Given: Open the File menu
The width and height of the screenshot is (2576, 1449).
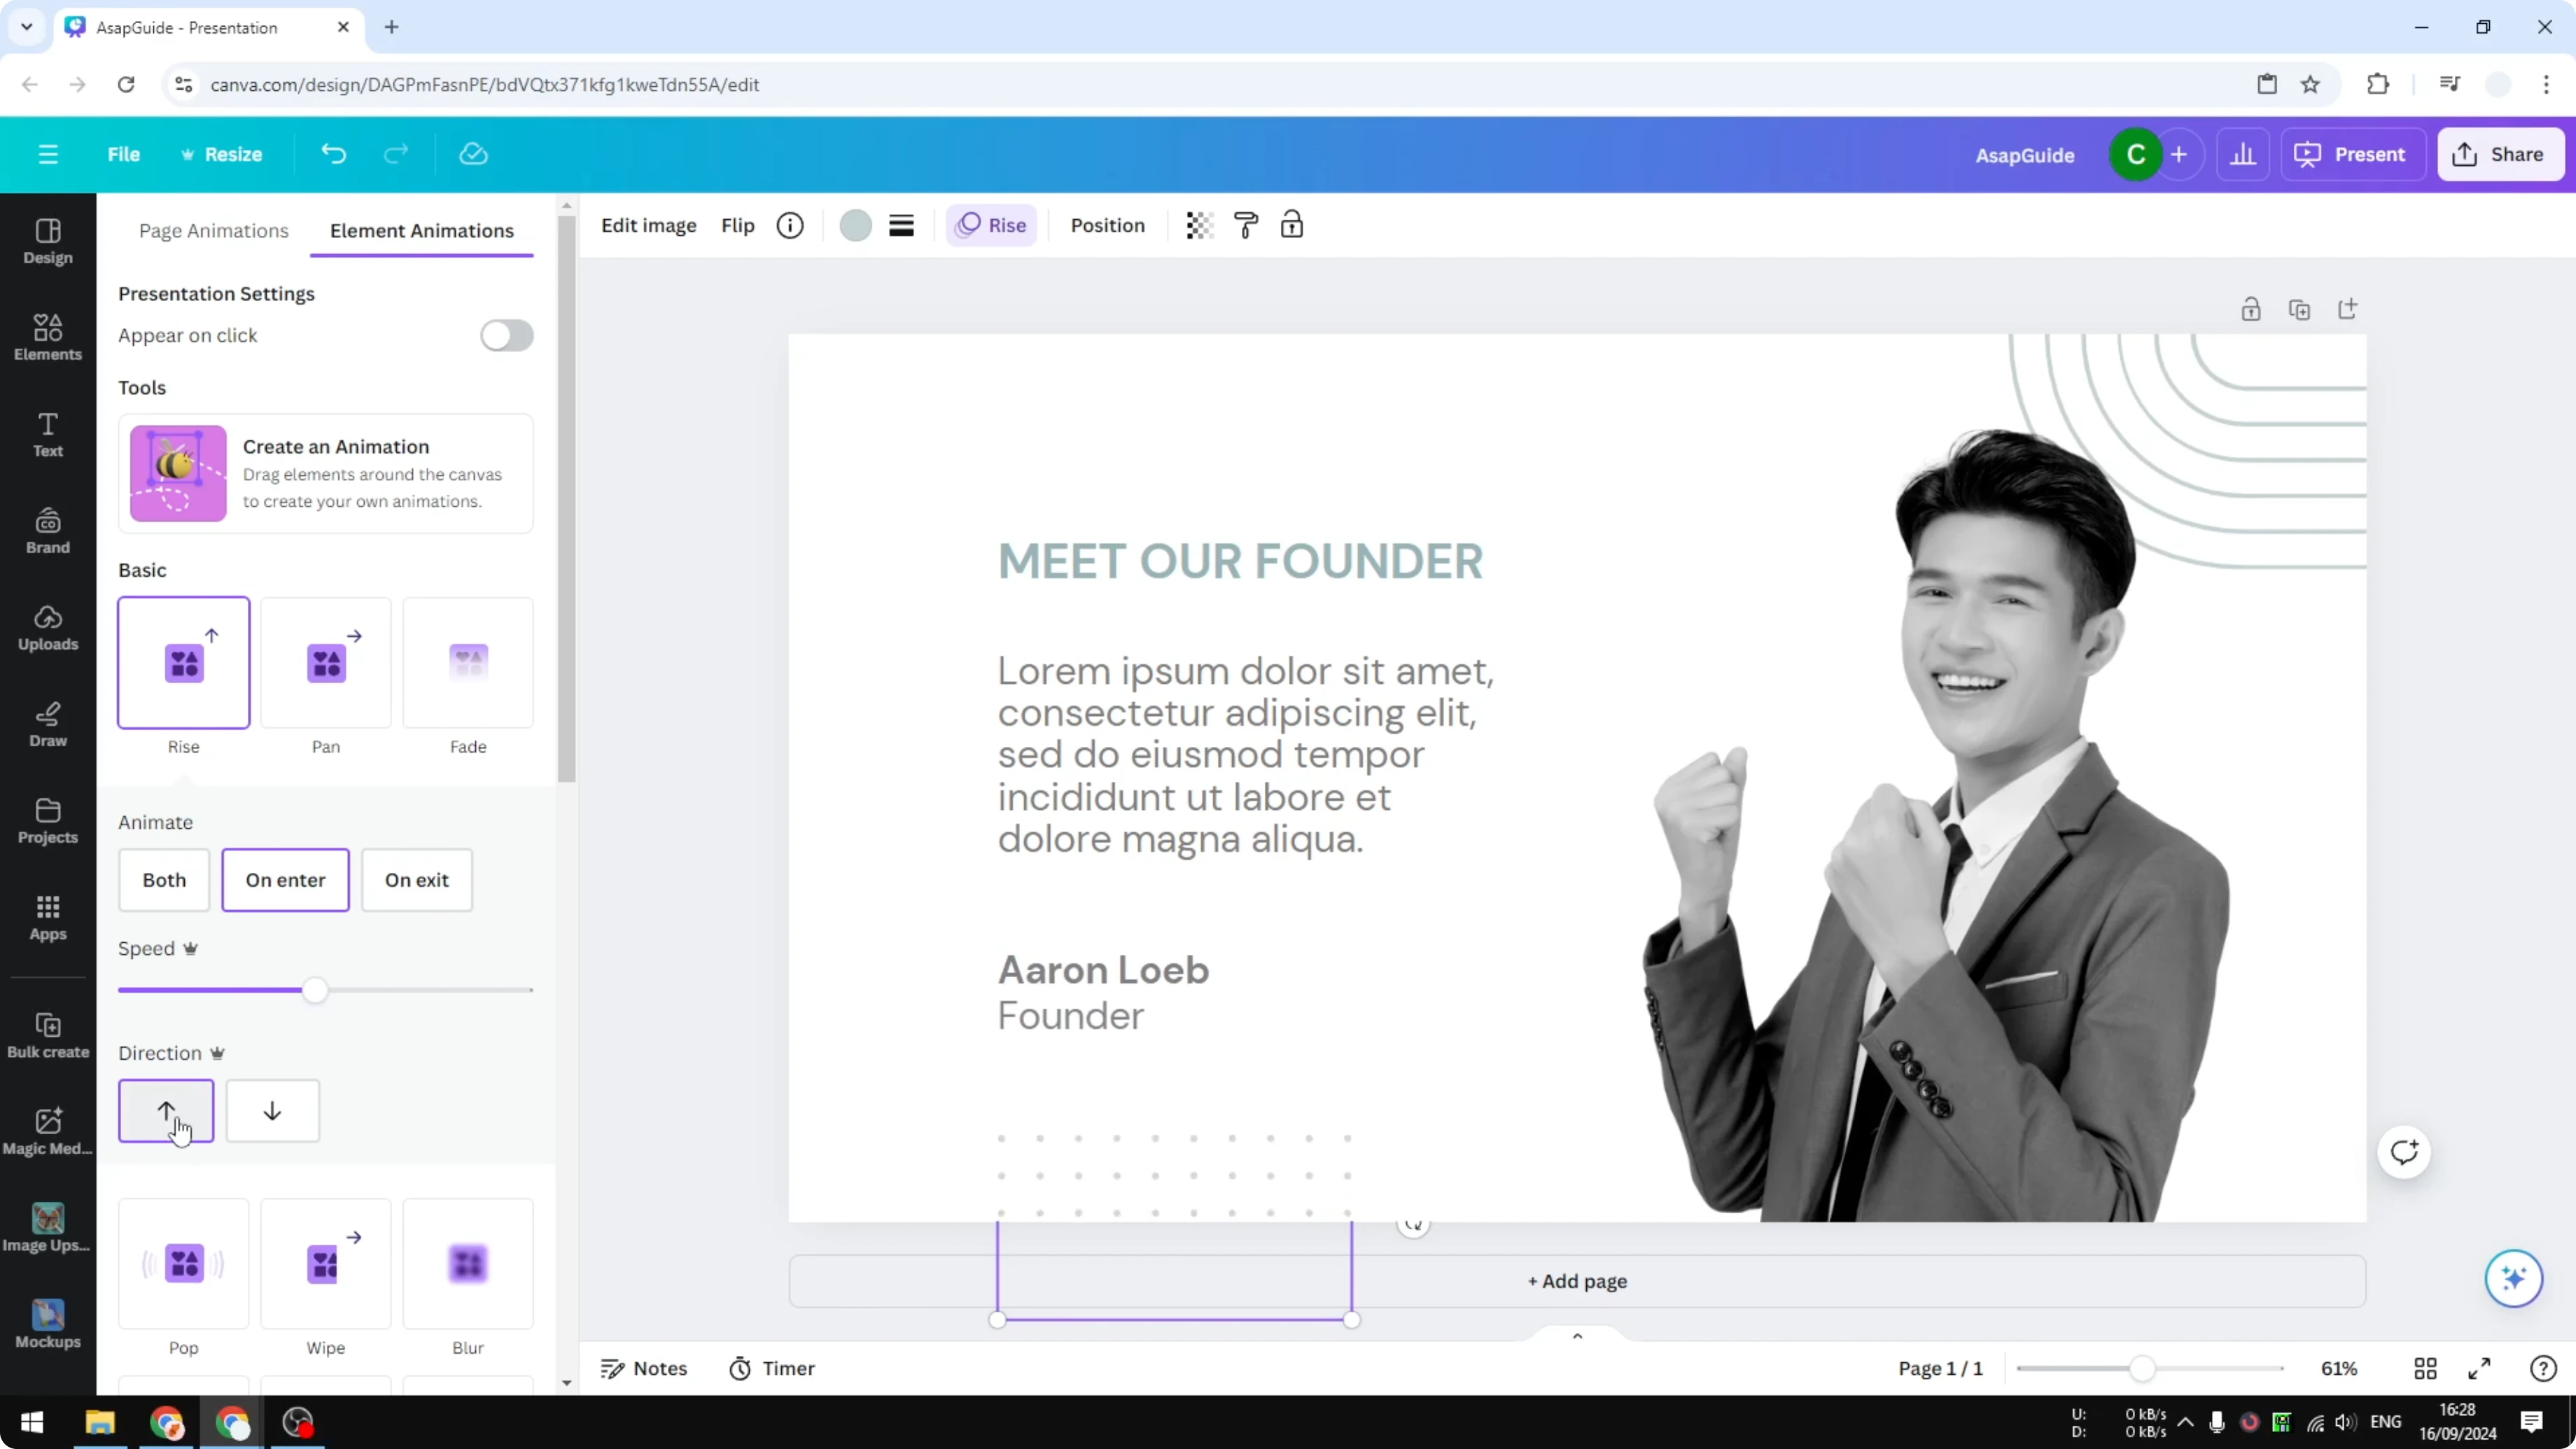Looking at the screenshot, I should coord(124,154).
